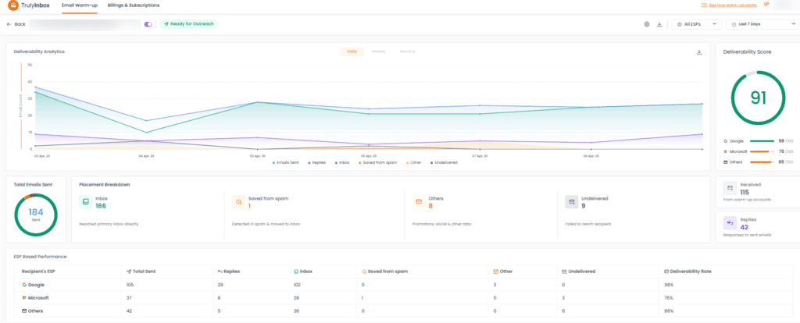Click download icon next to settings gear
The image size is (800, 323).
659,24
